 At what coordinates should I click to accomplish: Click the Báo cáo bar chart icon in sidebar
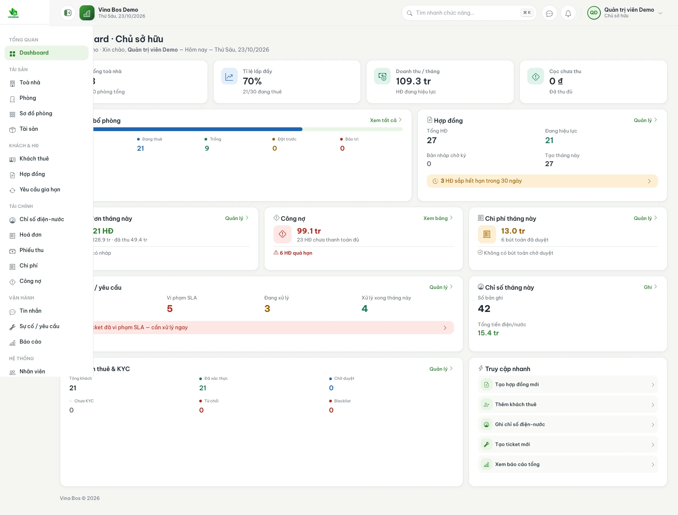[12, 342]
